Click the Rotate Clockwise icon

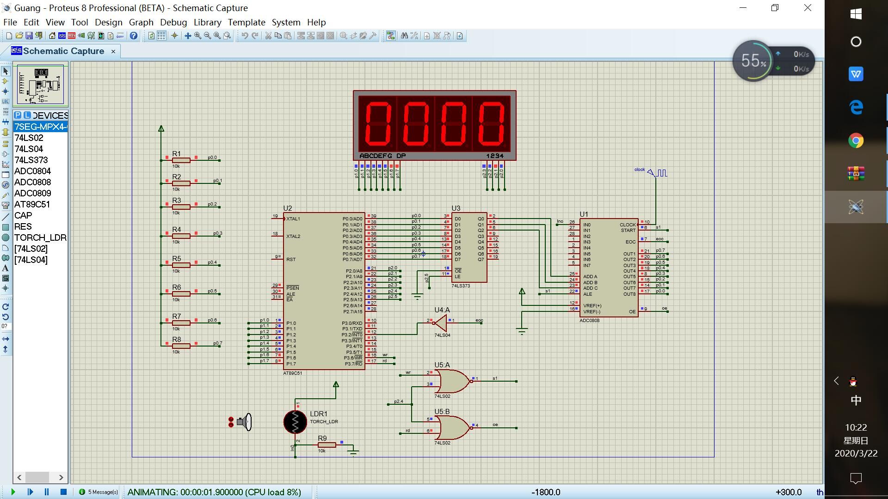[x=6, y=306]
